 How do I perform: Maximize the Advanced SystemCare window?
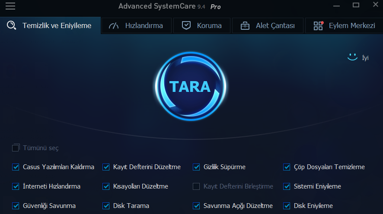[x=356, y=5]
